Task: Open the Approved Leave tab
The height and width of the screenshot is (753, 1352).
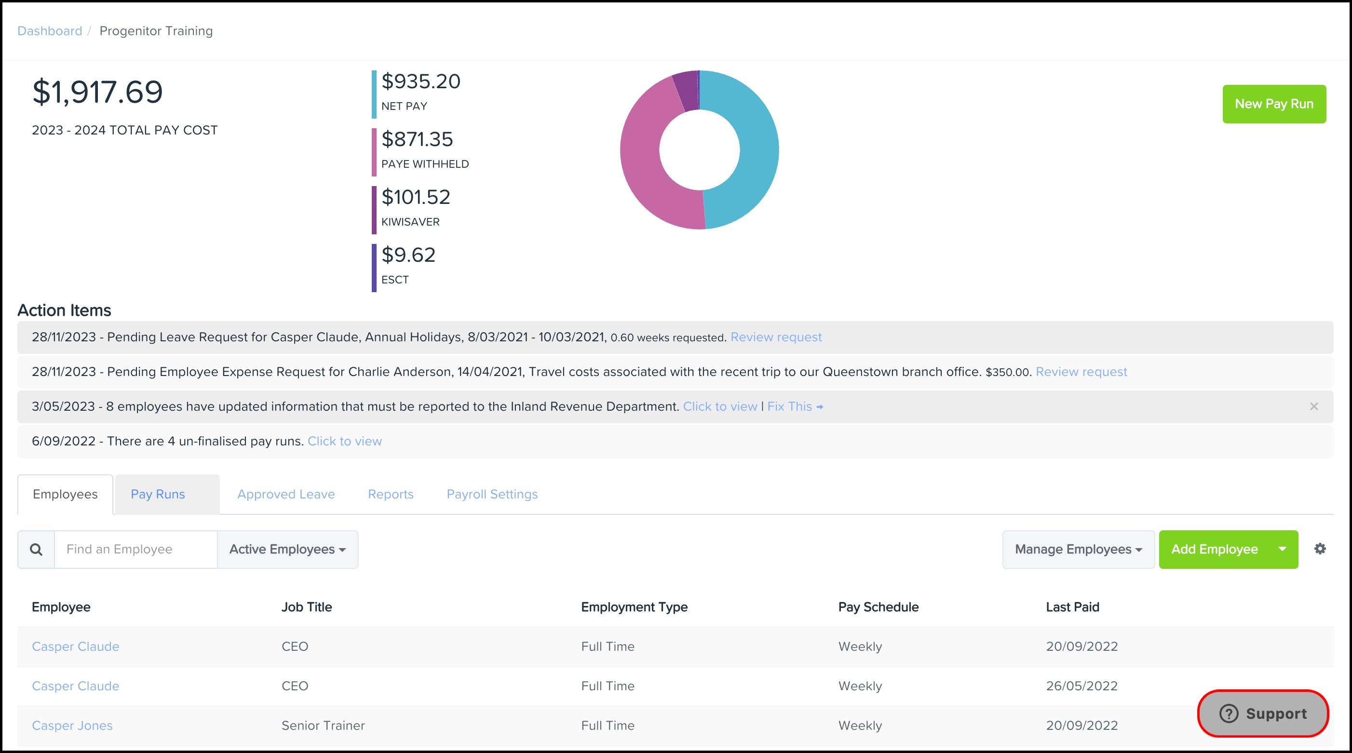Action: tap(285, 494)
